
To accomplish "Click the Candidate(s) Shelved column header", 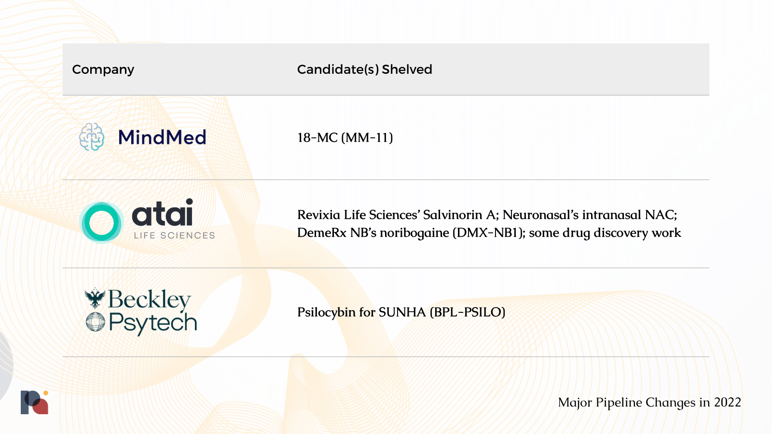I will [365, 69].
